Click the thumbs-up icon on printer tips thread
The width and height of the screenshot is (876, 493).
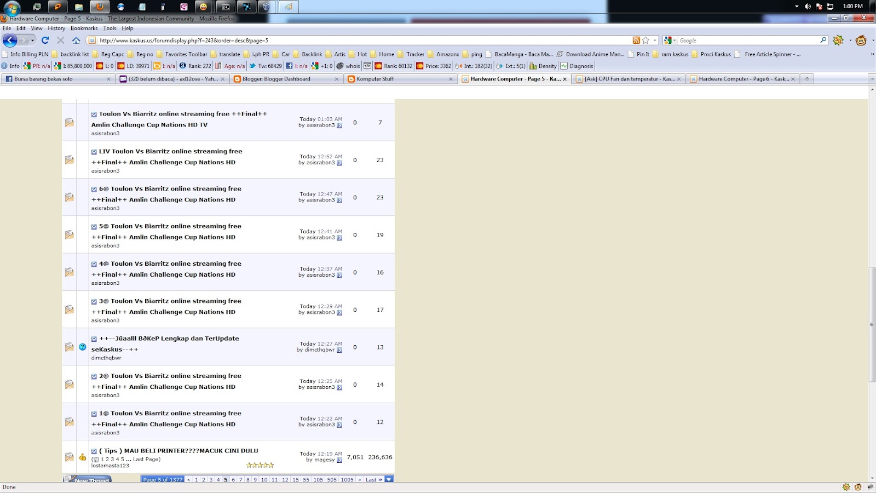point(82,457)
